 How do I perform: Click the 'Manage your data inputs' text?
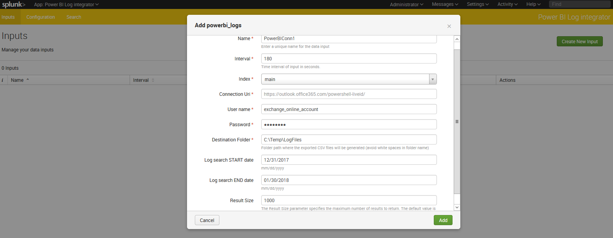tap(28, 50)
